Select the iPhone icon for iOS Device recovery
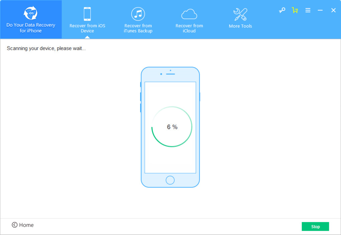The image size is (341, 235). (87, 14)
